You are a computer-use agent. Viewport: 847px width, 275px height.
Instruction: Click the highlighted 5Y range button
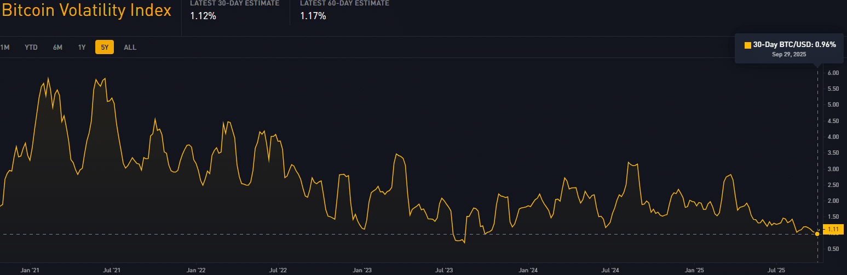click(104, 48)
